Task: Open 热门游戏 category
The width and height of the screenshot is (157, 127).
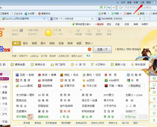Action: [58, 64]
